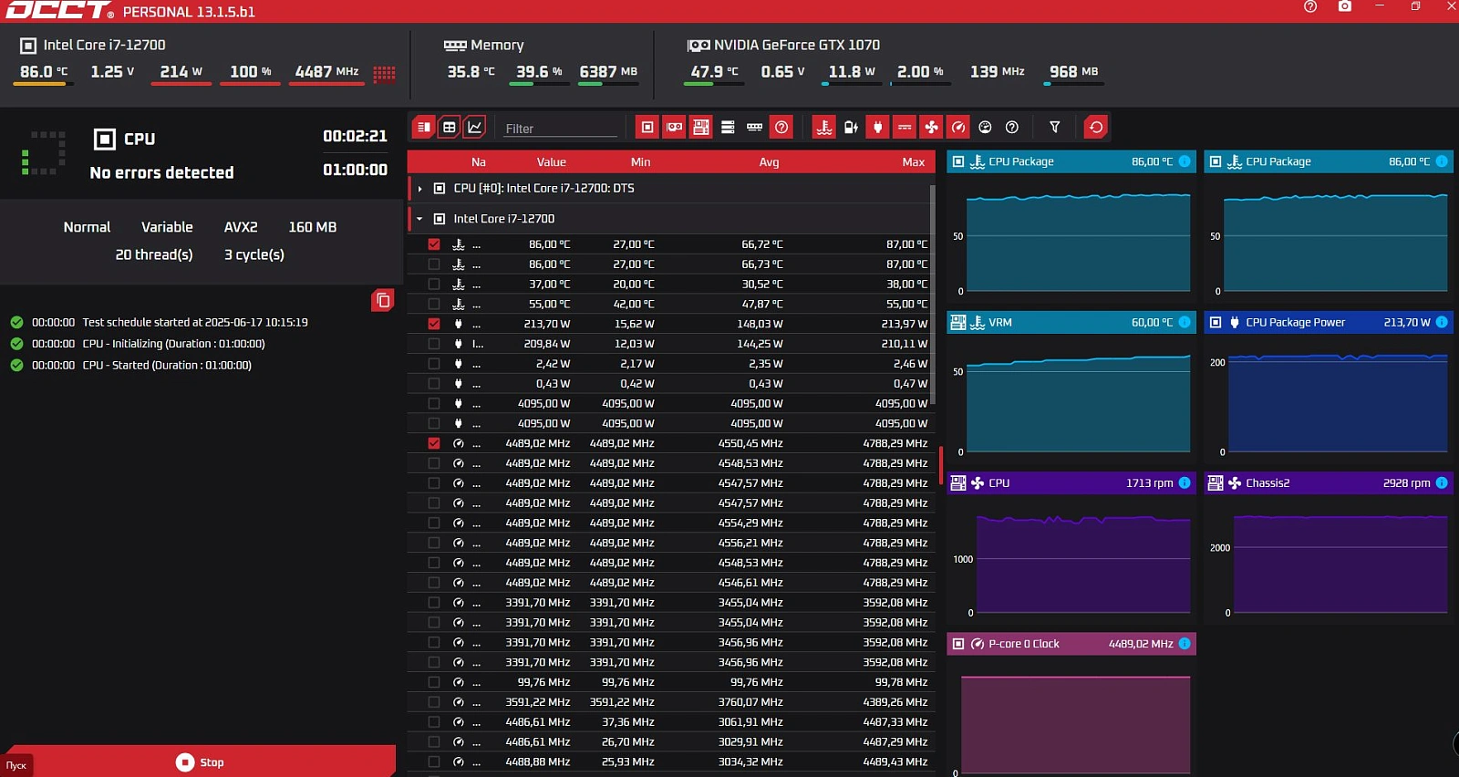Toggle the unknown hardware filter in red
The image size is (1459, 777).
(781, 128)
